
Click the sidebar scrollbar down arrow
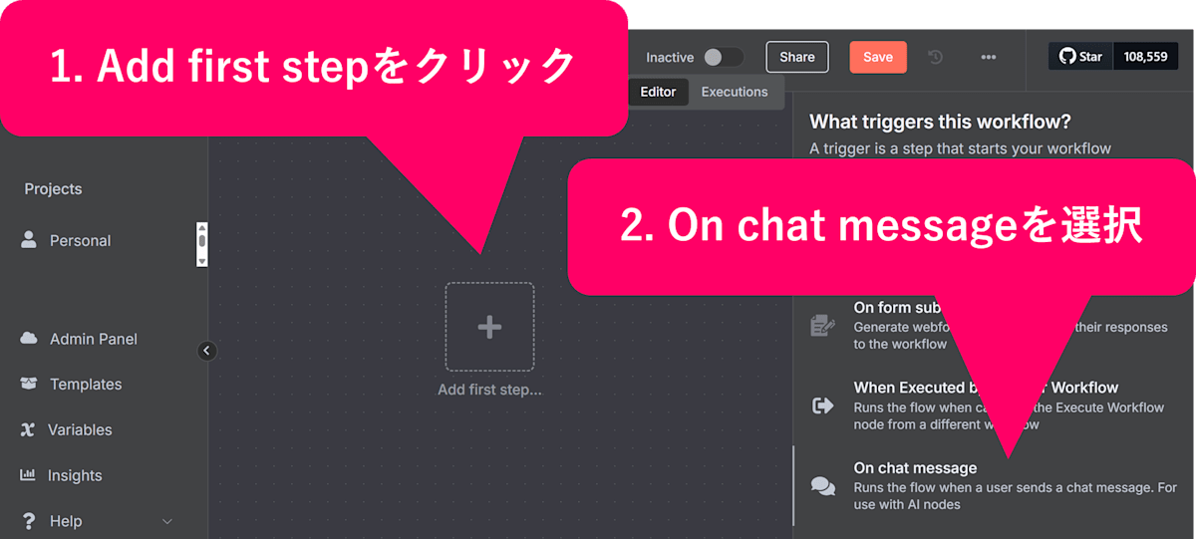coord(202,261)
